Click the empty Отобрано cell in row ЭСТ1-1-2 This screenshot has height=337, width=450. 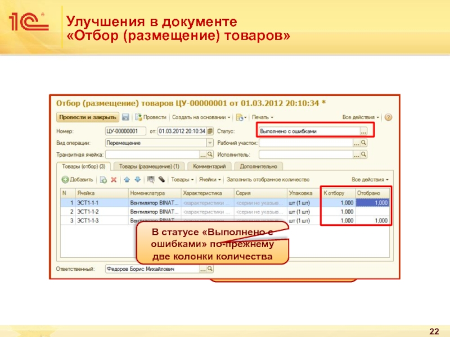pos(372,212)
